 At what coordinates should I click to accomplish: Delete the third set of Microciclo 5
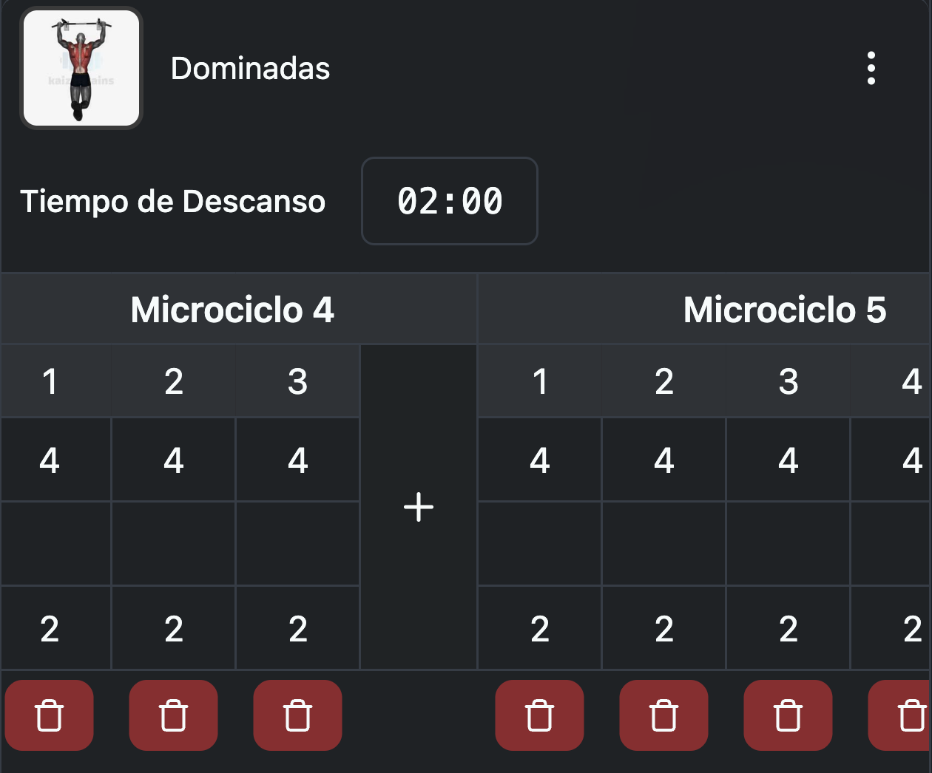click(788, 715)
